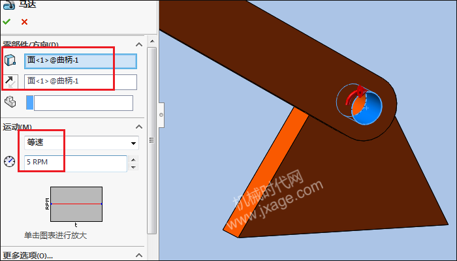
Task: Decrease motor speed with down arrow
Action: coord(133,167)
